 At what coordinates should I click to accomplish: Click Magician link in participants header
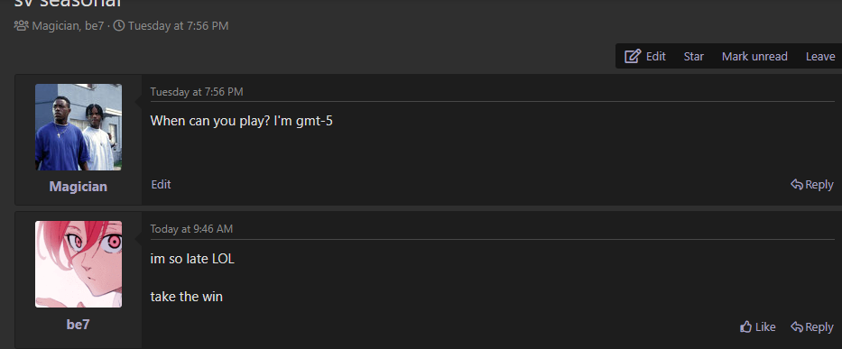tap(56, 26)
